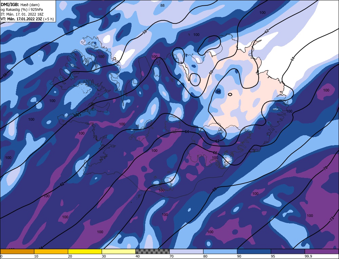Click the '68' height contour label

pos(214,190)
